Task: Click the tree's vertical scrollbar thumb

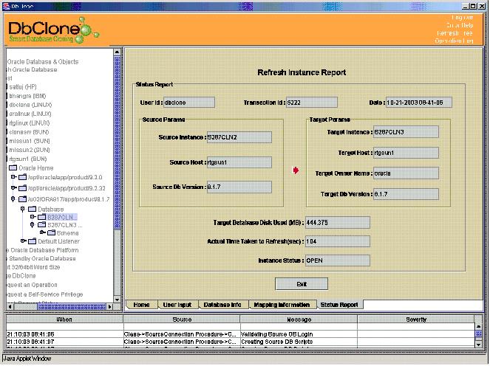Action: point(118,142)
